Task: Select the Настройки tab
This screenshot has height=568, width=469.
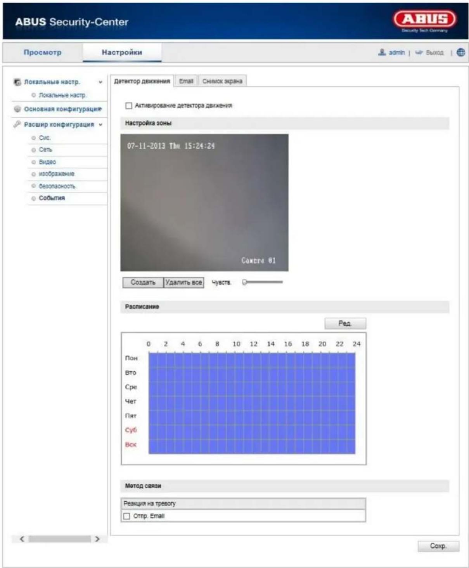Action: click(x=122, y=52)
